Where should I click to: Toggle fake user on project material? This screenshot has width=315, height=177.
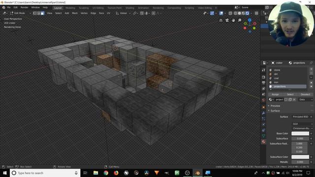[286, 99]
